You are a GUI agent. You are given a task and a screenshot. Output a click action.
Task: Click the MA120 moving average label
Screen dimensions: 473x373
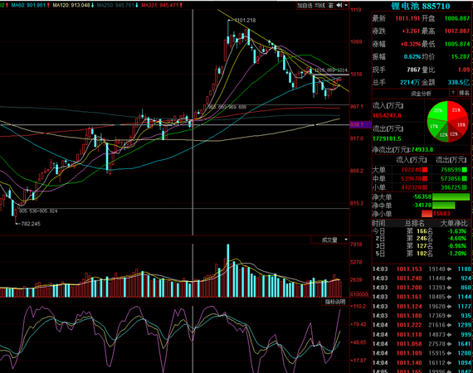pyautogui.click(x=71, y=5)
